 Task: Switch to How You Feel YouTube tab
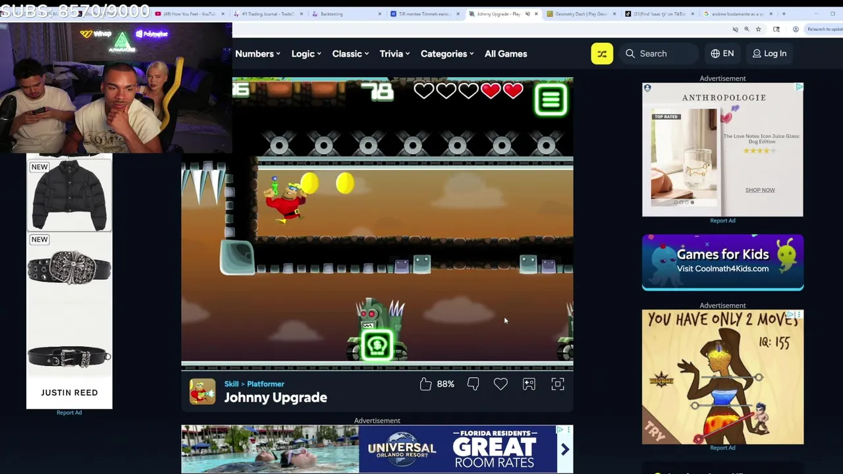[x=190, y=14]
